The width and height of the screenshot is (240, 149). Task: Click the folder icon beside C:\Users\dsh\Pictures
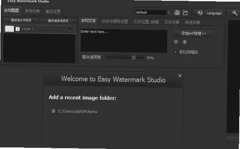coord(53,111)
